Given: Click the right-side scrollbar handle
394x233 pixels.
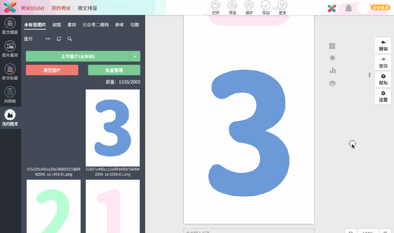Looking at the screenshot, I should (x=369, y=75).
